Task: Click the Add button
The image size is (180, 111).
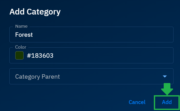Action: (167, 102)
